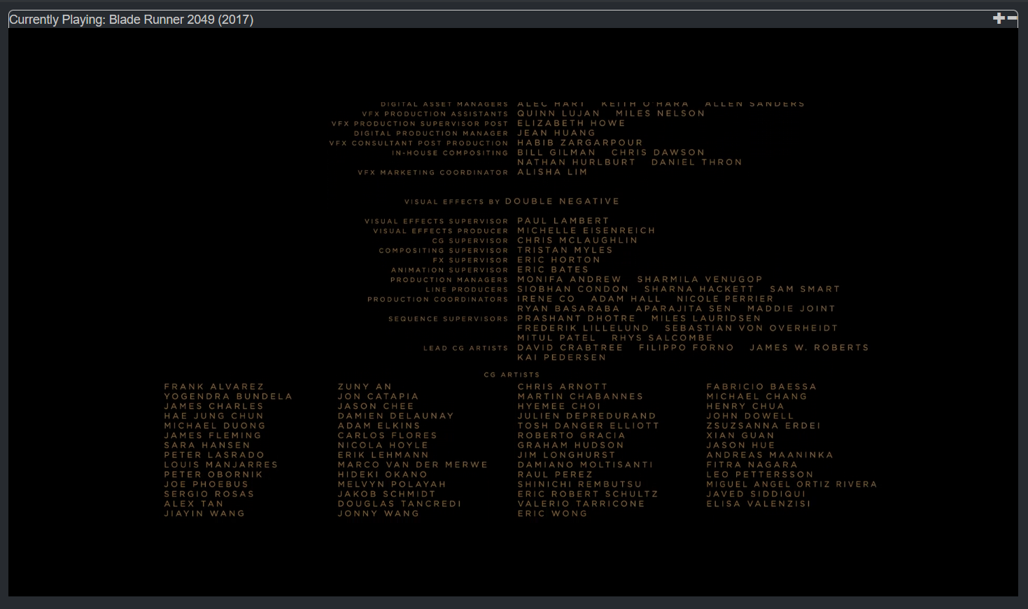Image resolution: width=1028 pixels, height=609 pixels.
Task: Click the name 'CHRIS ARNOTT'
Action: click(563, 386)
